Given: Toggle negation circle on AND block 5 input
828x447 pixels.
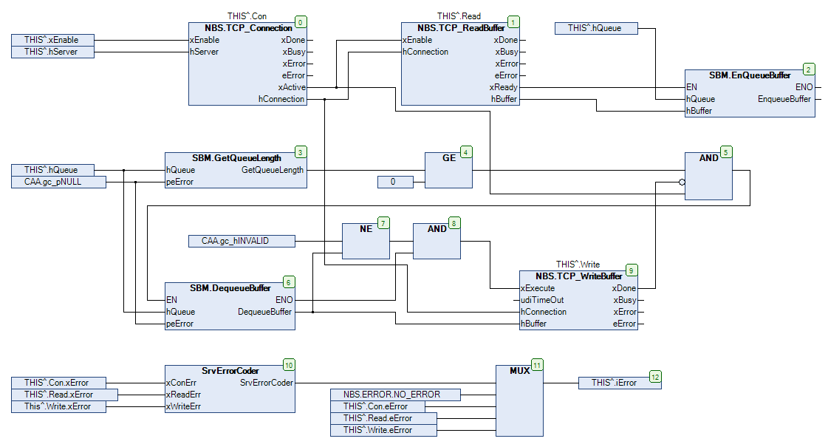Looking at the screenshot, I should (681, 182).
